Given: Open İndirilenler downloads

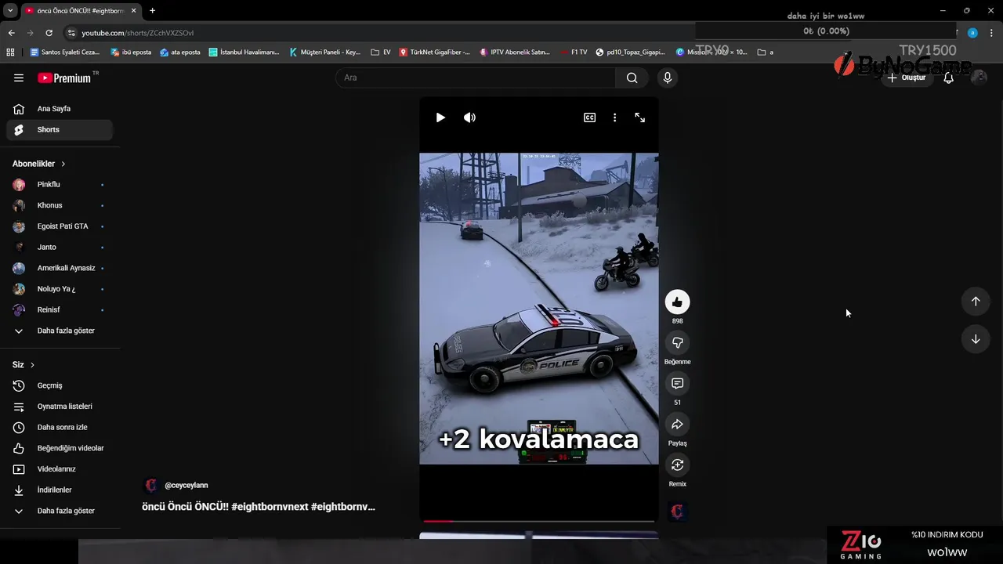Looking at the screenshot, I should point(60,490).
